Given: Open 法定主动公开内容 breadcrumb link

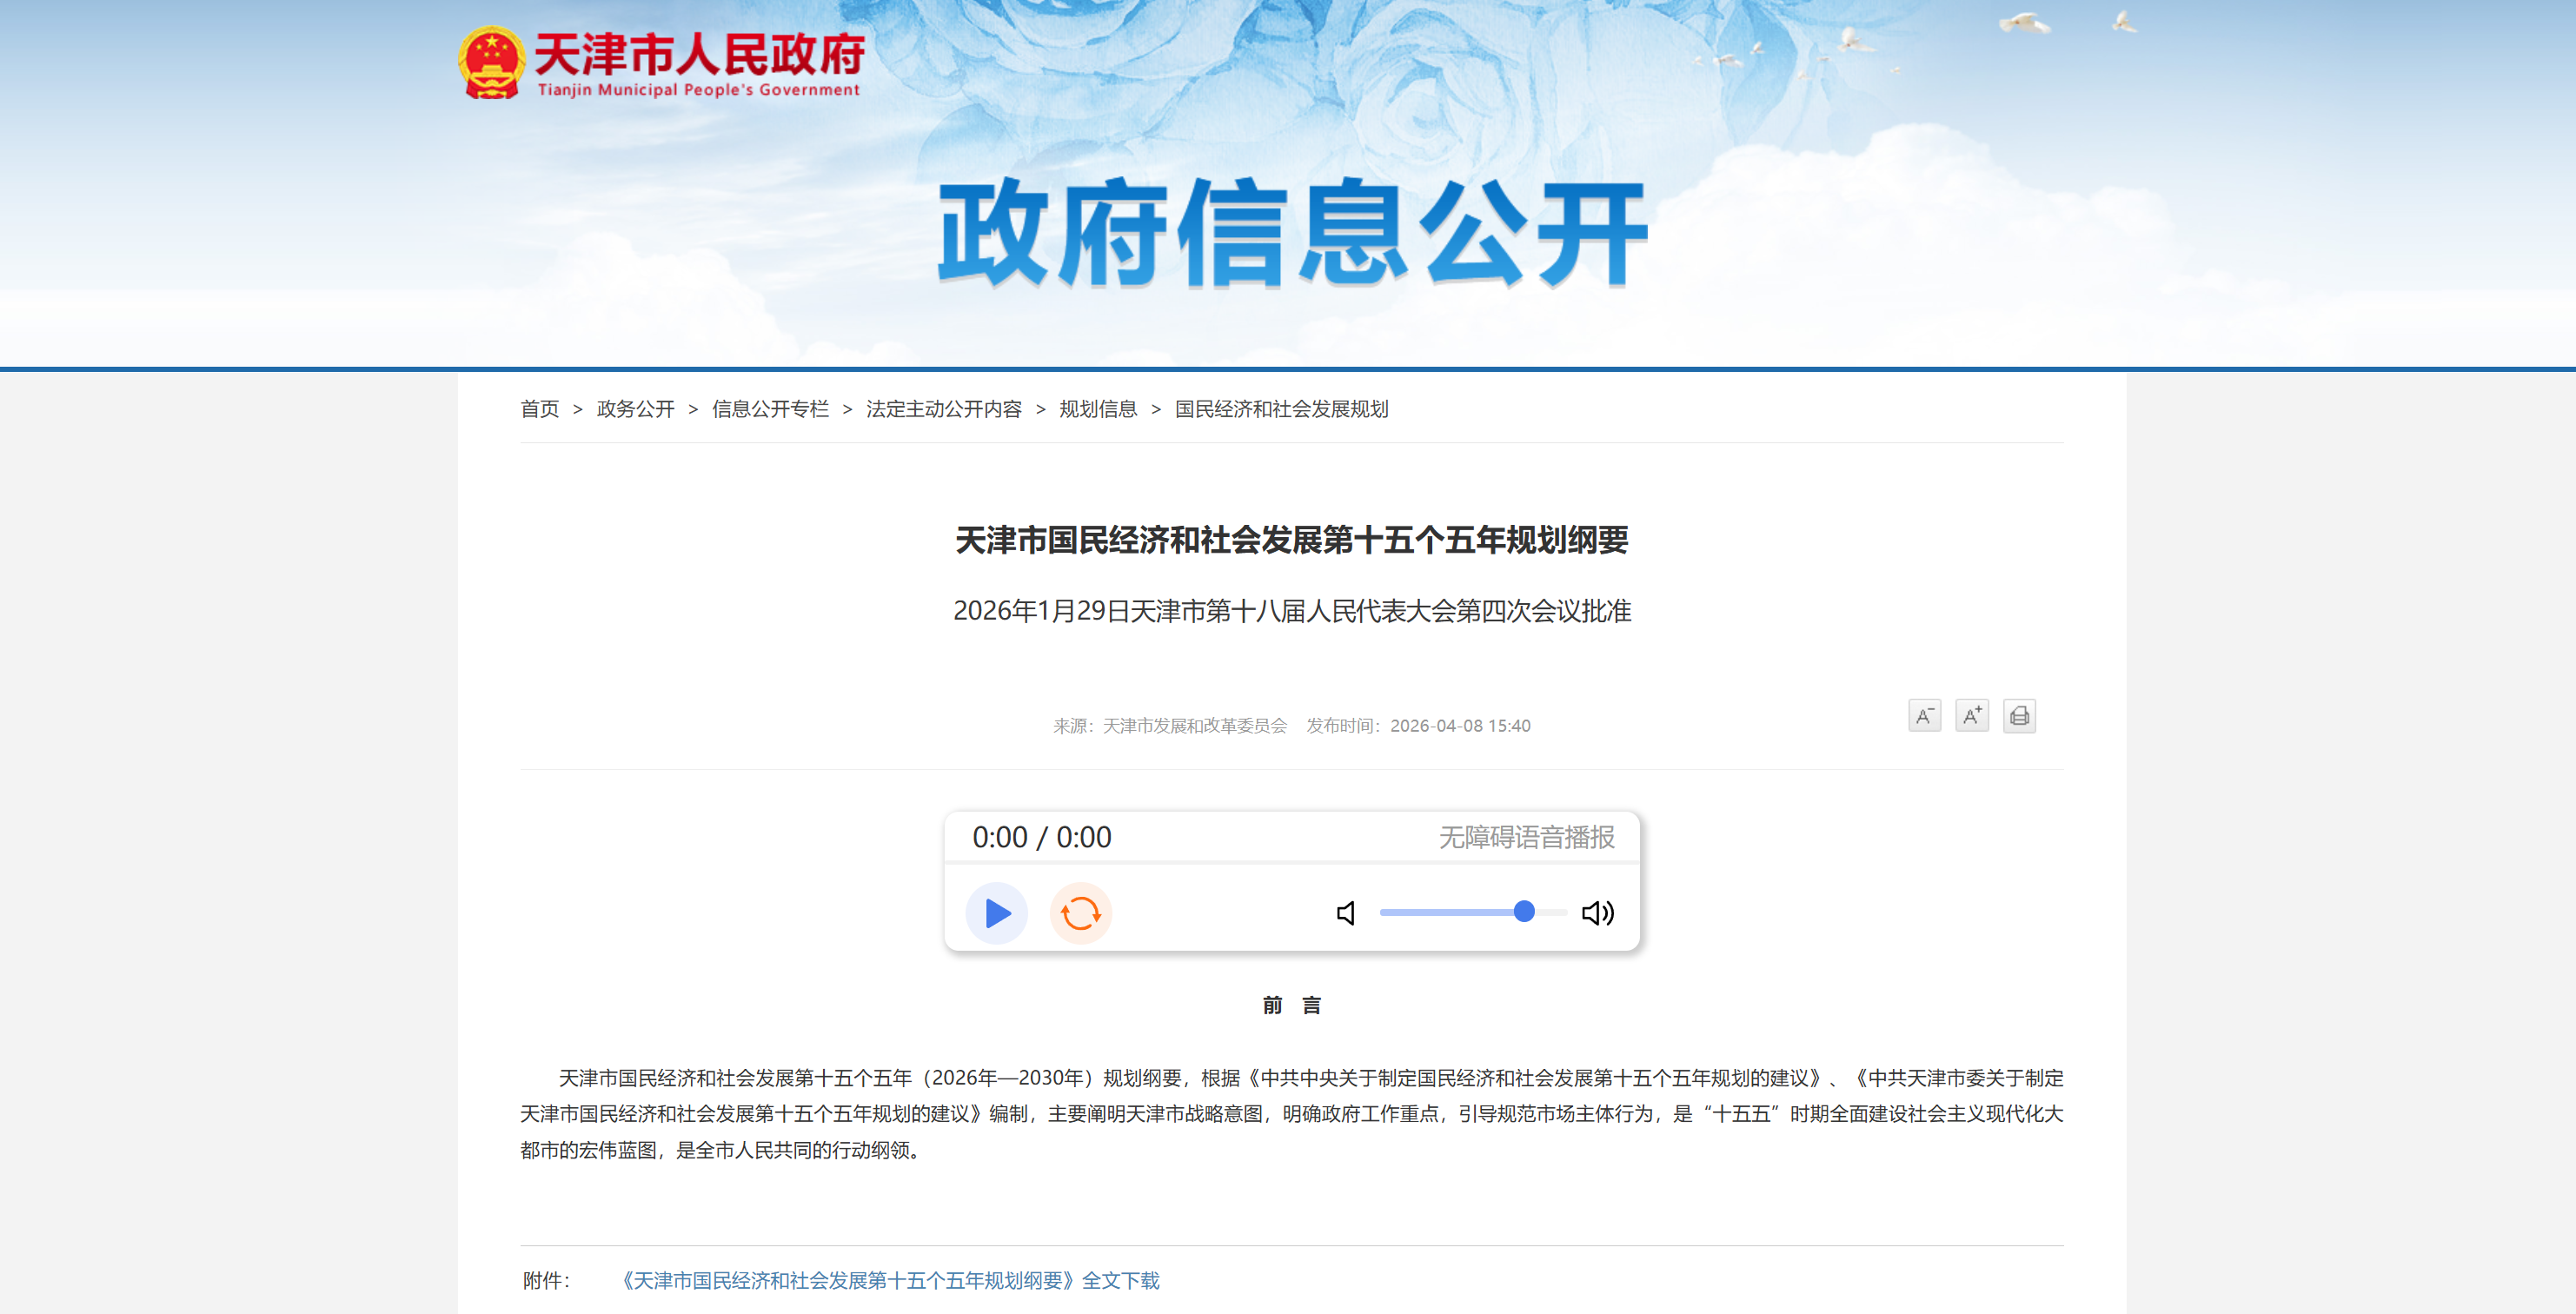Looking at the screenshot, I should [943, 409].
